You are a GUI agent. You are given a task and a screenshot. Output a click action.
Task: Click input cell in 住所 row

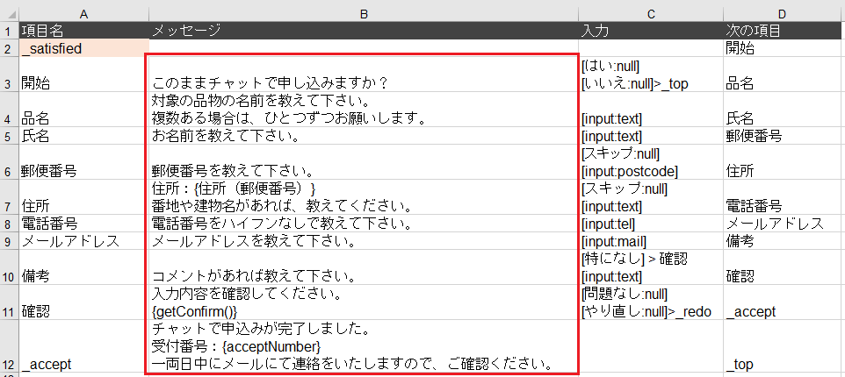click(x=651, y=198)
